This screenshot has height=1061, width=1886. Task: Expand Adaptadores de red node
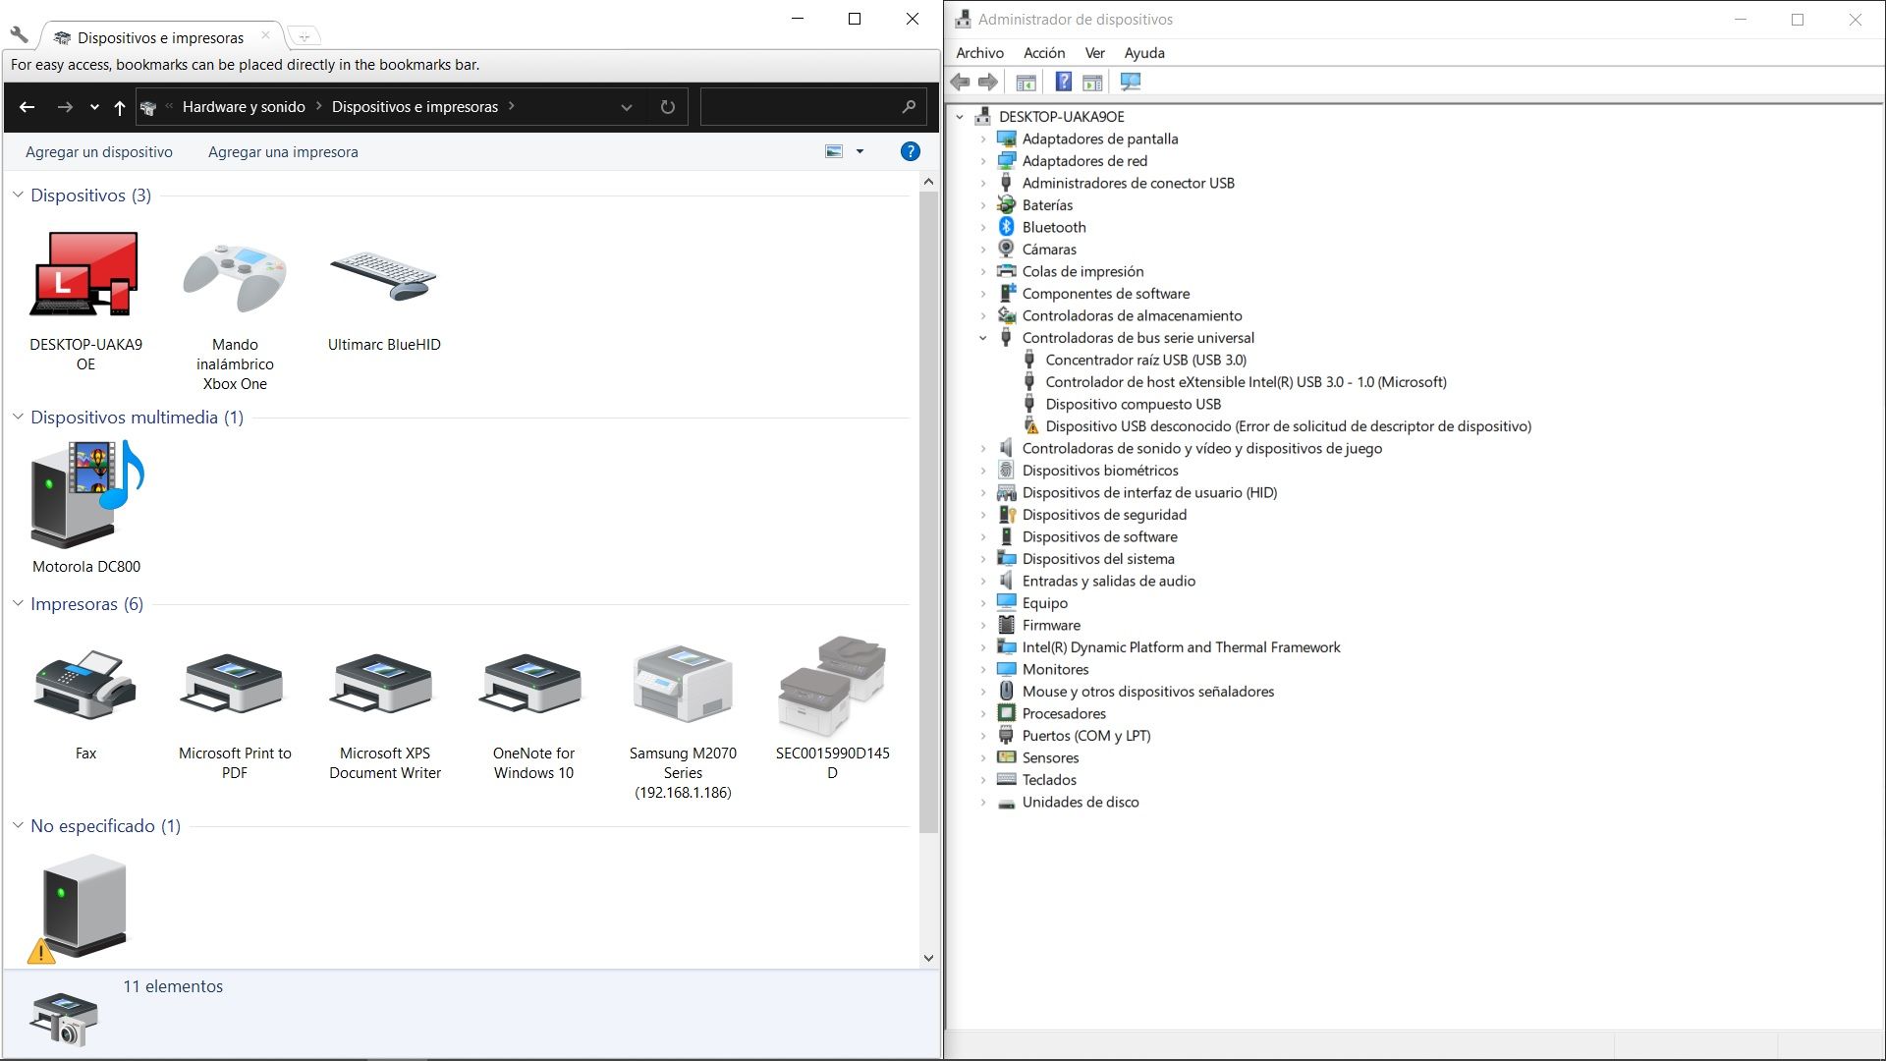(983, 161)
